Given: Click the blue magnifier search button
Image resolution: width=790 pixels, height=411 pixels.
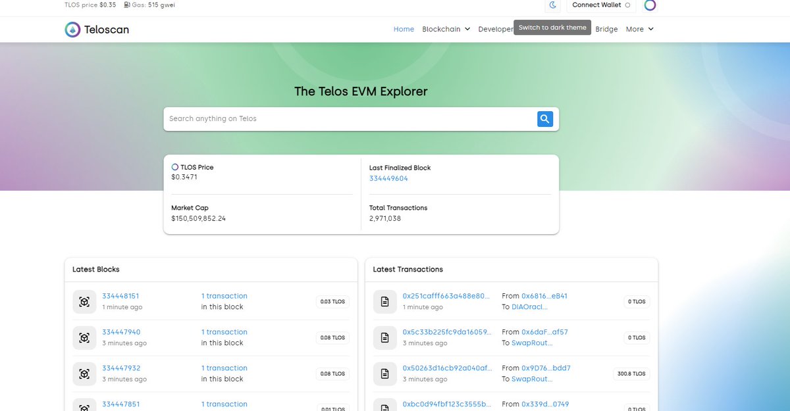Looking at the screenshot, I should coord(545,119).
